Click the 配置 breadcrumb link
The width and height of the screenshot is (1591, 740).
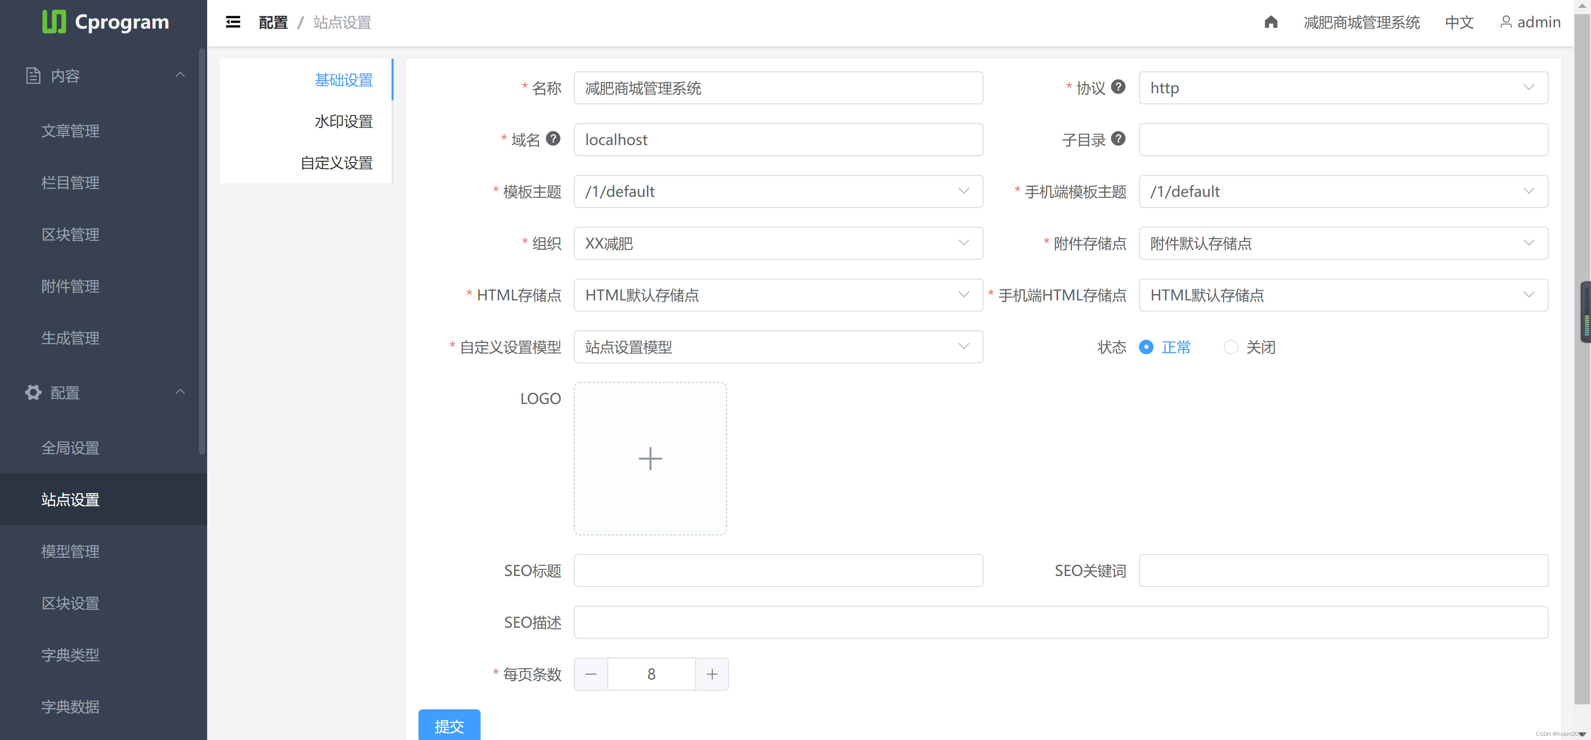coord(273,22)
